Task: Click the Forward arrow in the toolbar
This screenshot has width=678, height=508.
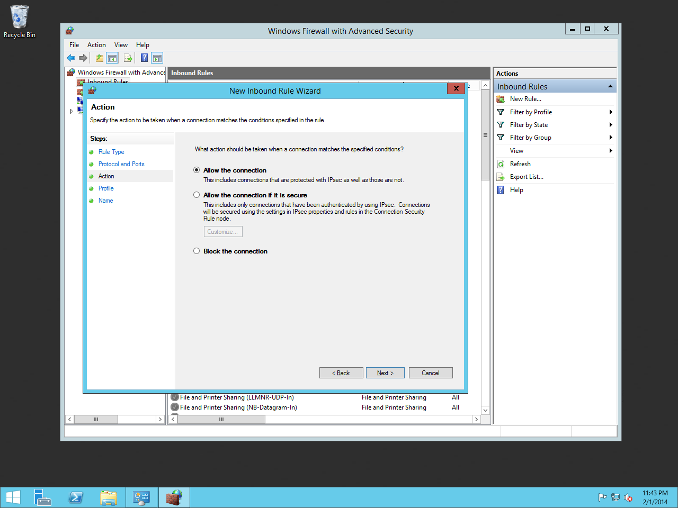Action: click(83, 58)
